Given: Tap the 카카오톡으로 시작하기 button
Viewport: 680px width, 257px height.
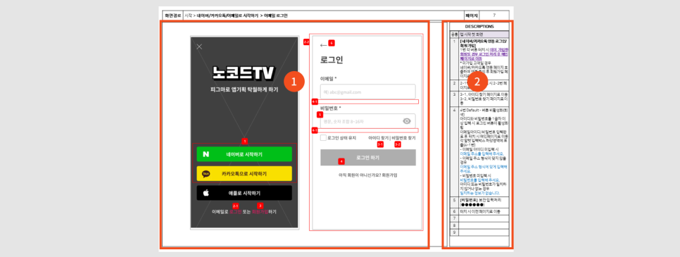Looking at the screenshot, I should pos(244,174).
